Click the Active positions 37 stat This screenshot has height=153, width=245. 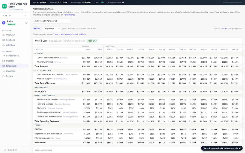point(116,2)
